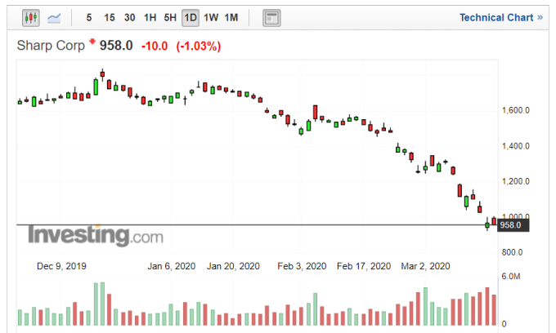Open the Technical Chart link
Screen dimensions: 556x333
501,18
